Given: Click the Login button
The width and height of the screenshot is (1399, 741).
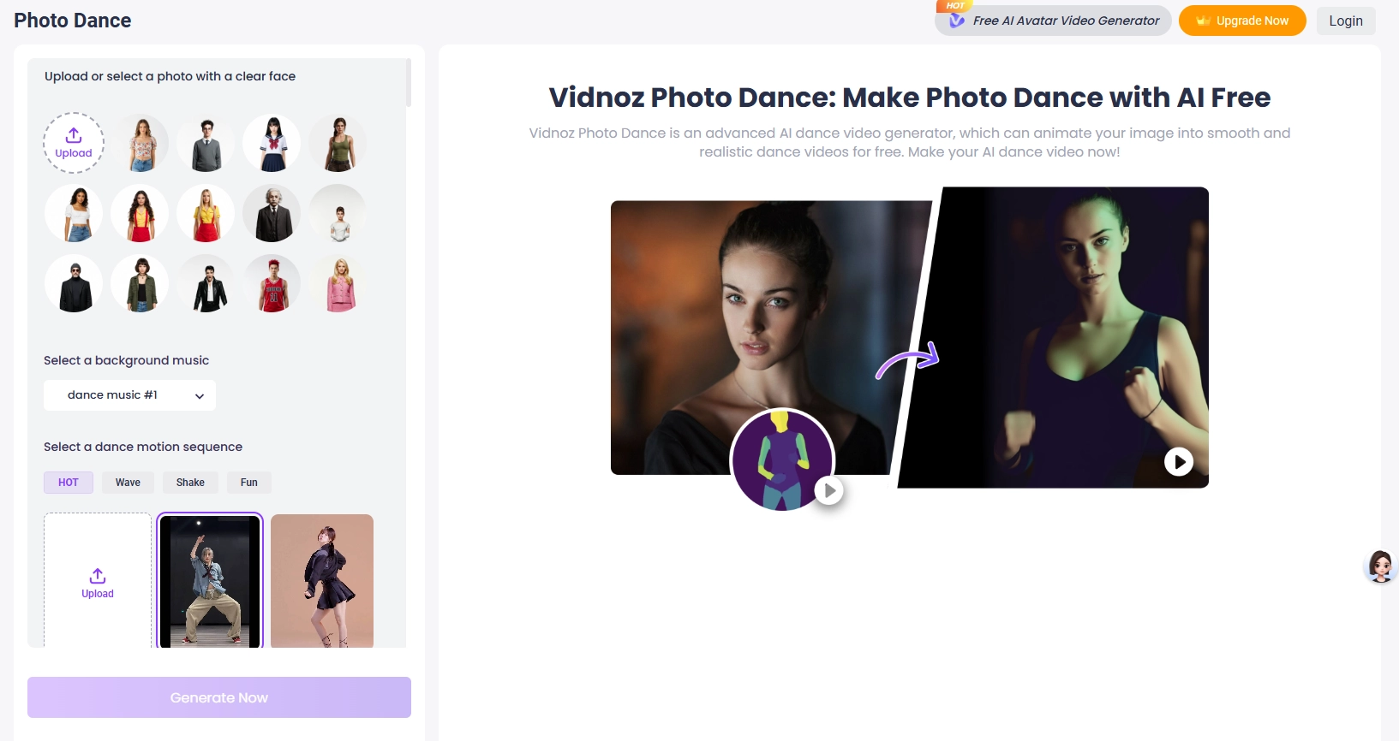Looking at the screenshot, I should [x=1346, y=21].
